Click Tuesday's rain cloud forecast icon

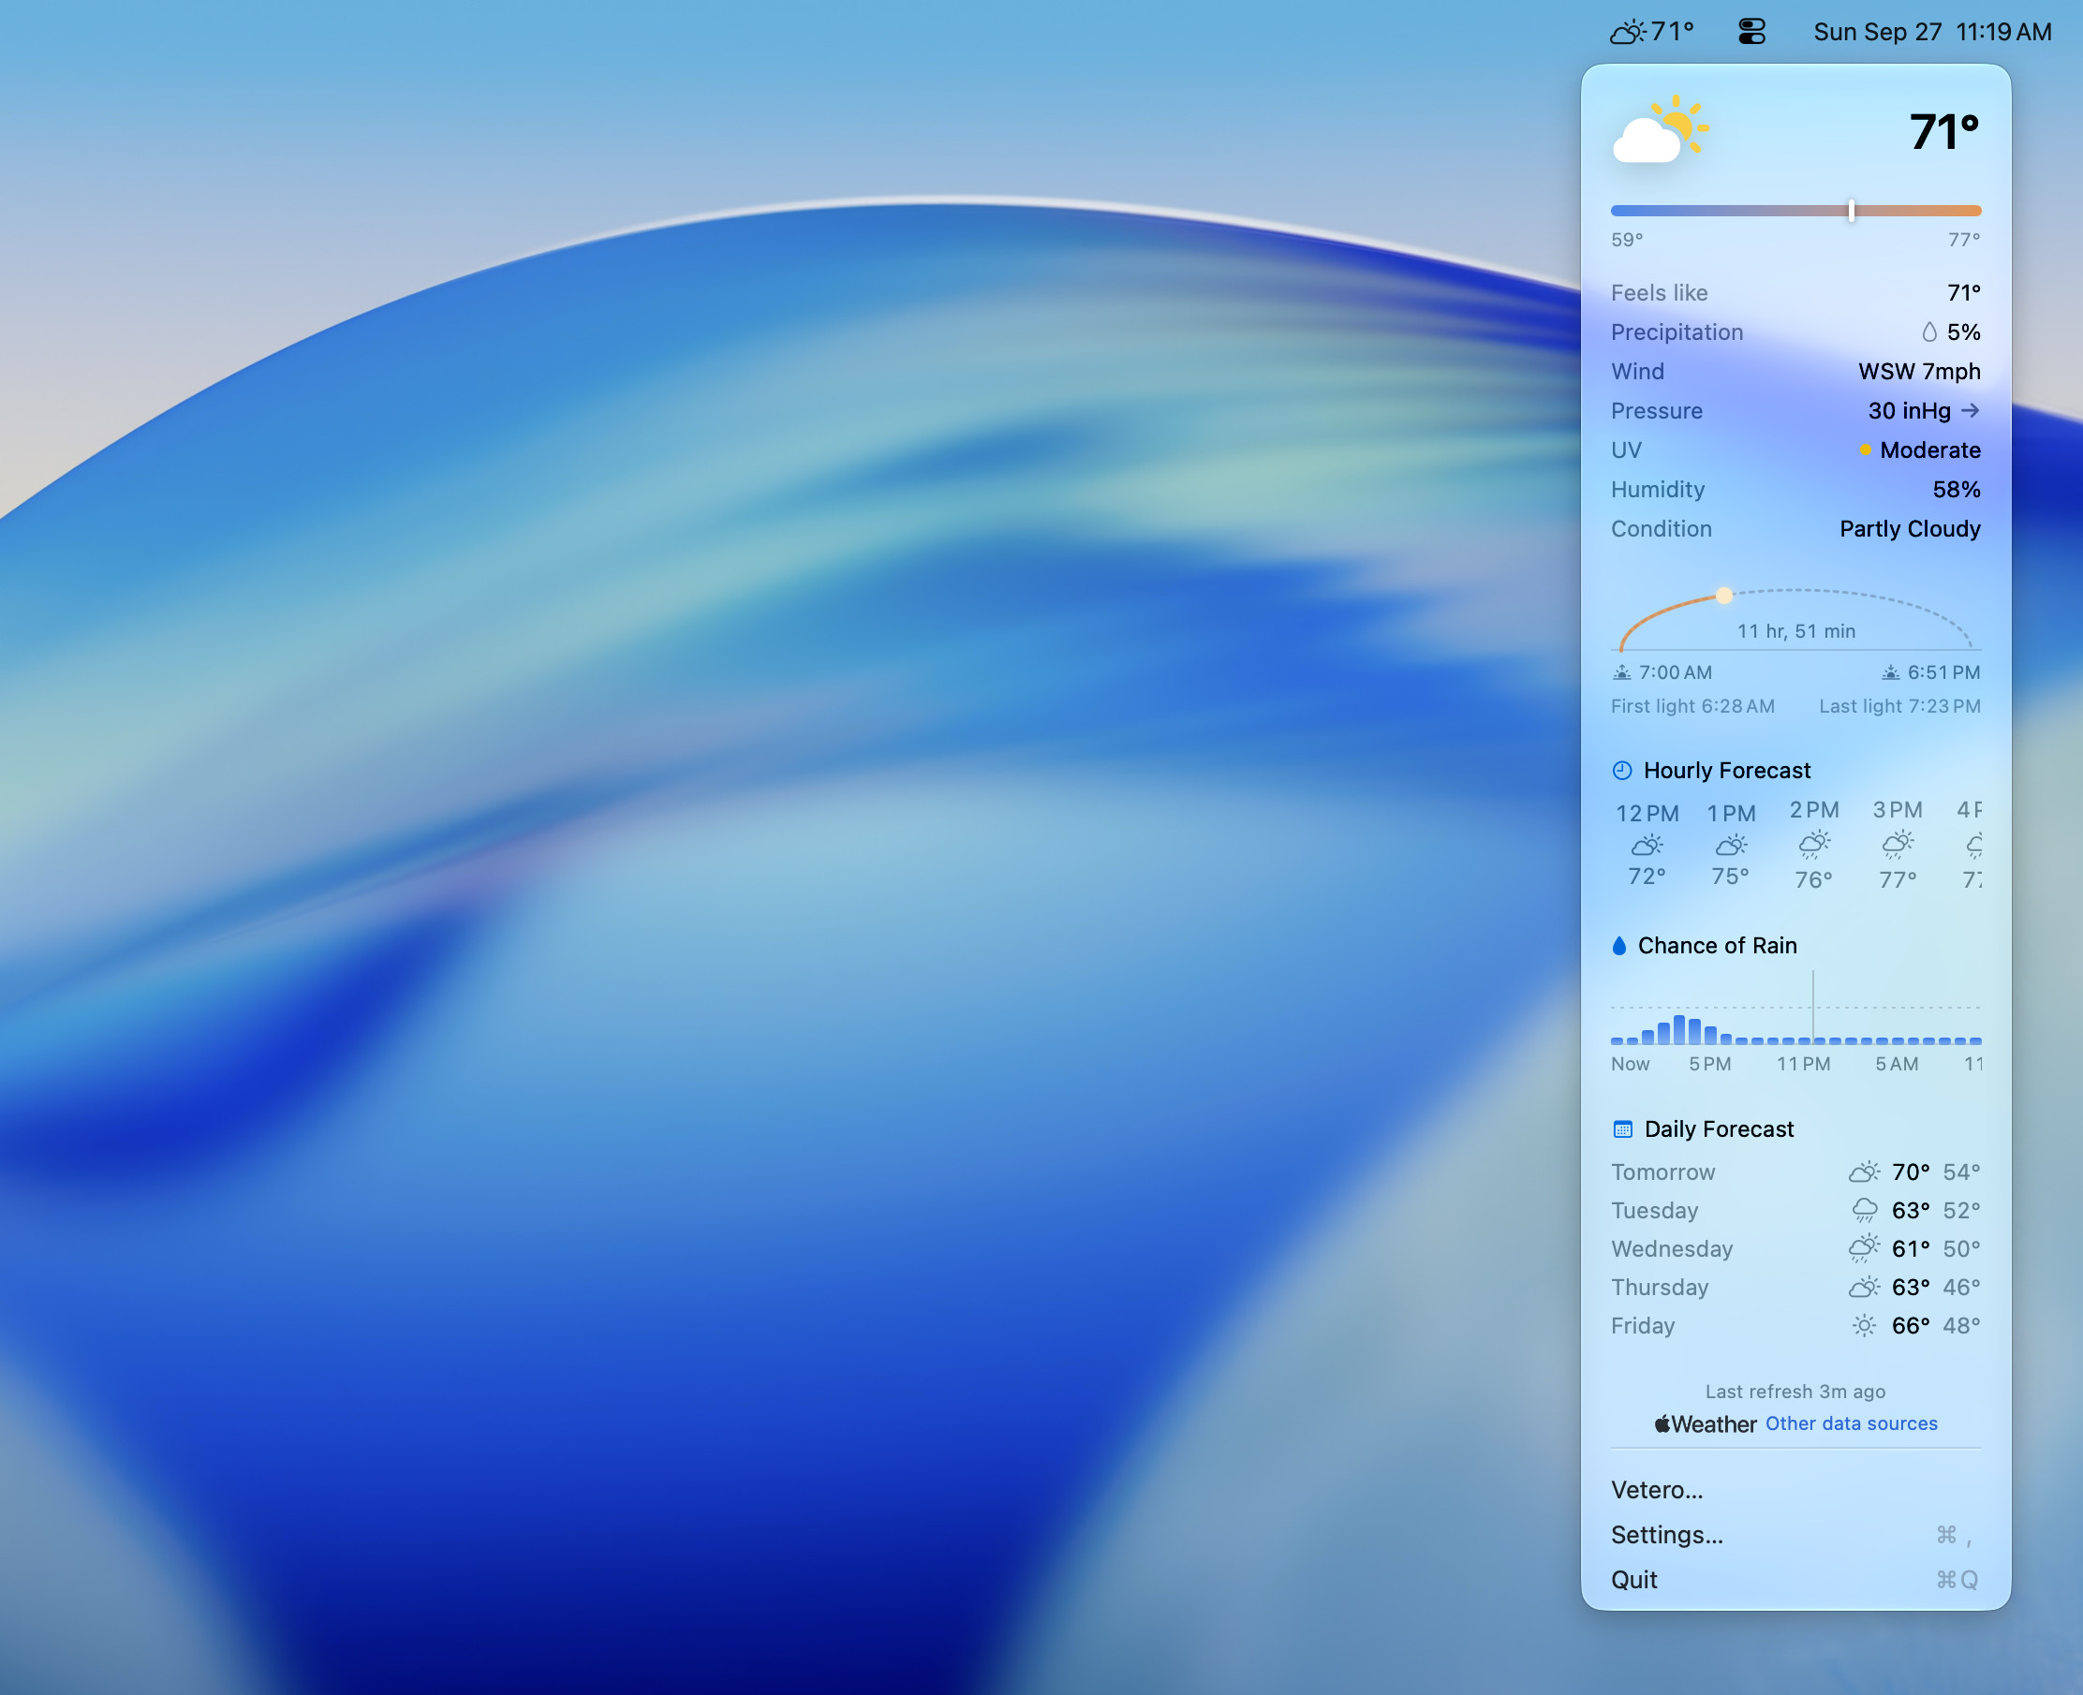point(1865,1211)
